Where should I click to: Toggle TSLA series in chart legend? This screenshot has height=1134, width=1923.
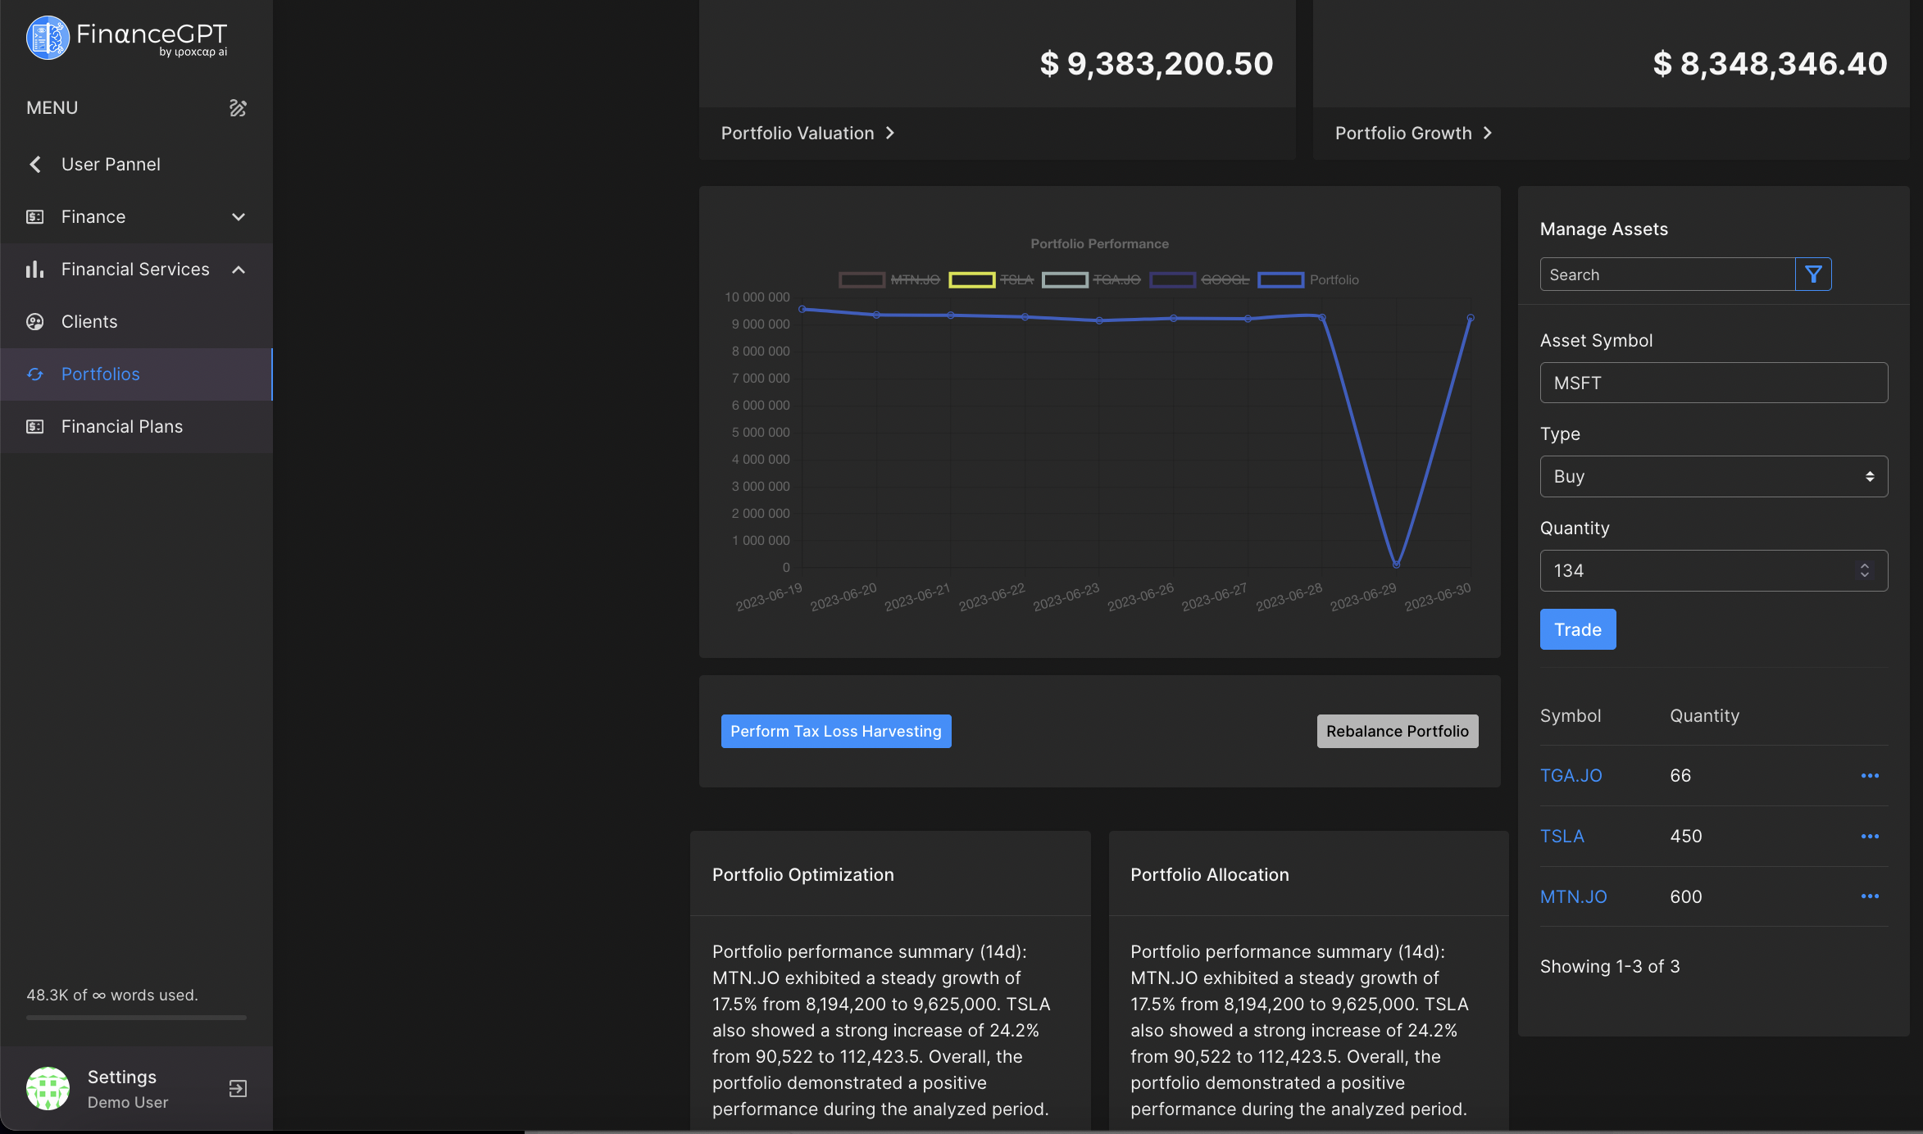coord(991,279)
